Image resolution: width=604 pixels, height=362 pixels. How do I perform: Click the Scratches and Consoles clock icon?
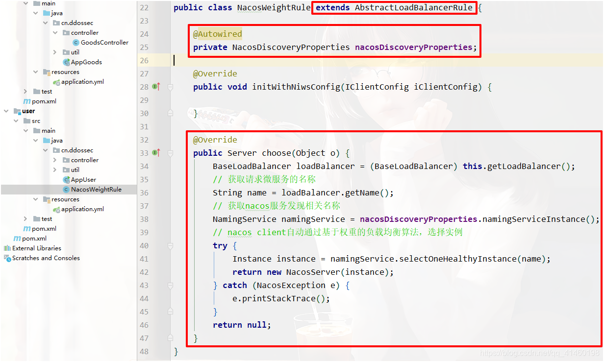point(7,258)
